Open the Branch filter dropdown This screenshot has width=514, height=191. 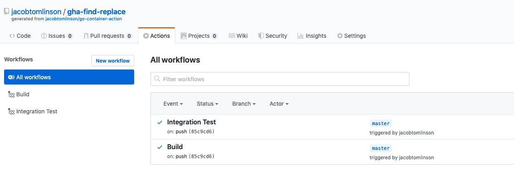click(244, 104)
